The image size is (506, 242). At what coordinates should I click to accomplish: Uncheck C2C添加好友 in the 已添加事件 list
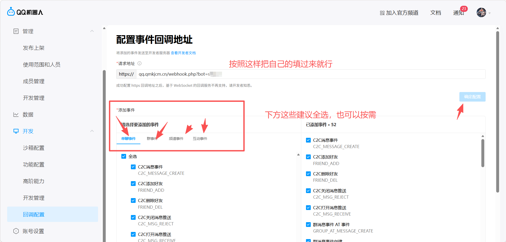[x=308, y=157]
